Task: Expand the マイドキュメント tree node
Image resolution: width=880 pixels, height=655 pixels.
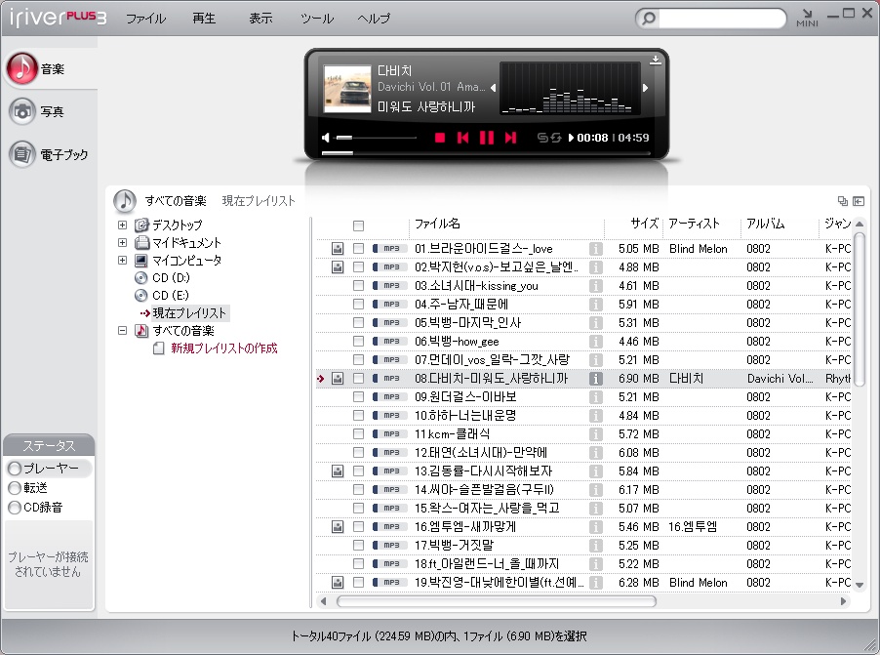Action: pyautogui.click(x=122, y=242)
